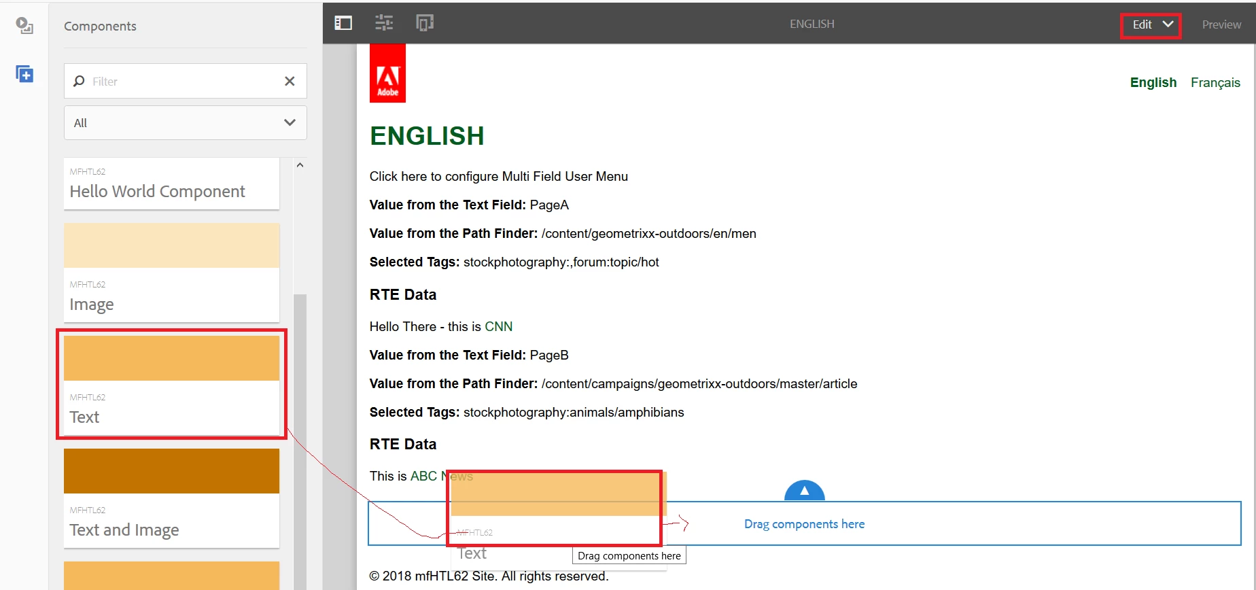Viewport: 1256px width, 590px height.
Task: Select the Image component card
Action: (x=171, y=273)
